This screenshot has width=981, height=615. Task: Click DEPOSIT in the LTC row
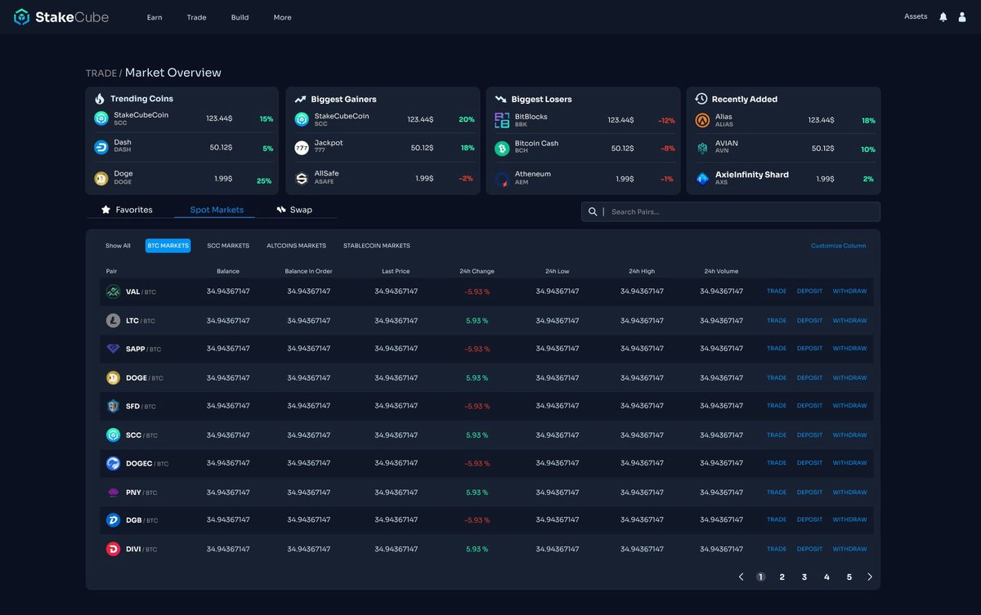click(809, 321)
